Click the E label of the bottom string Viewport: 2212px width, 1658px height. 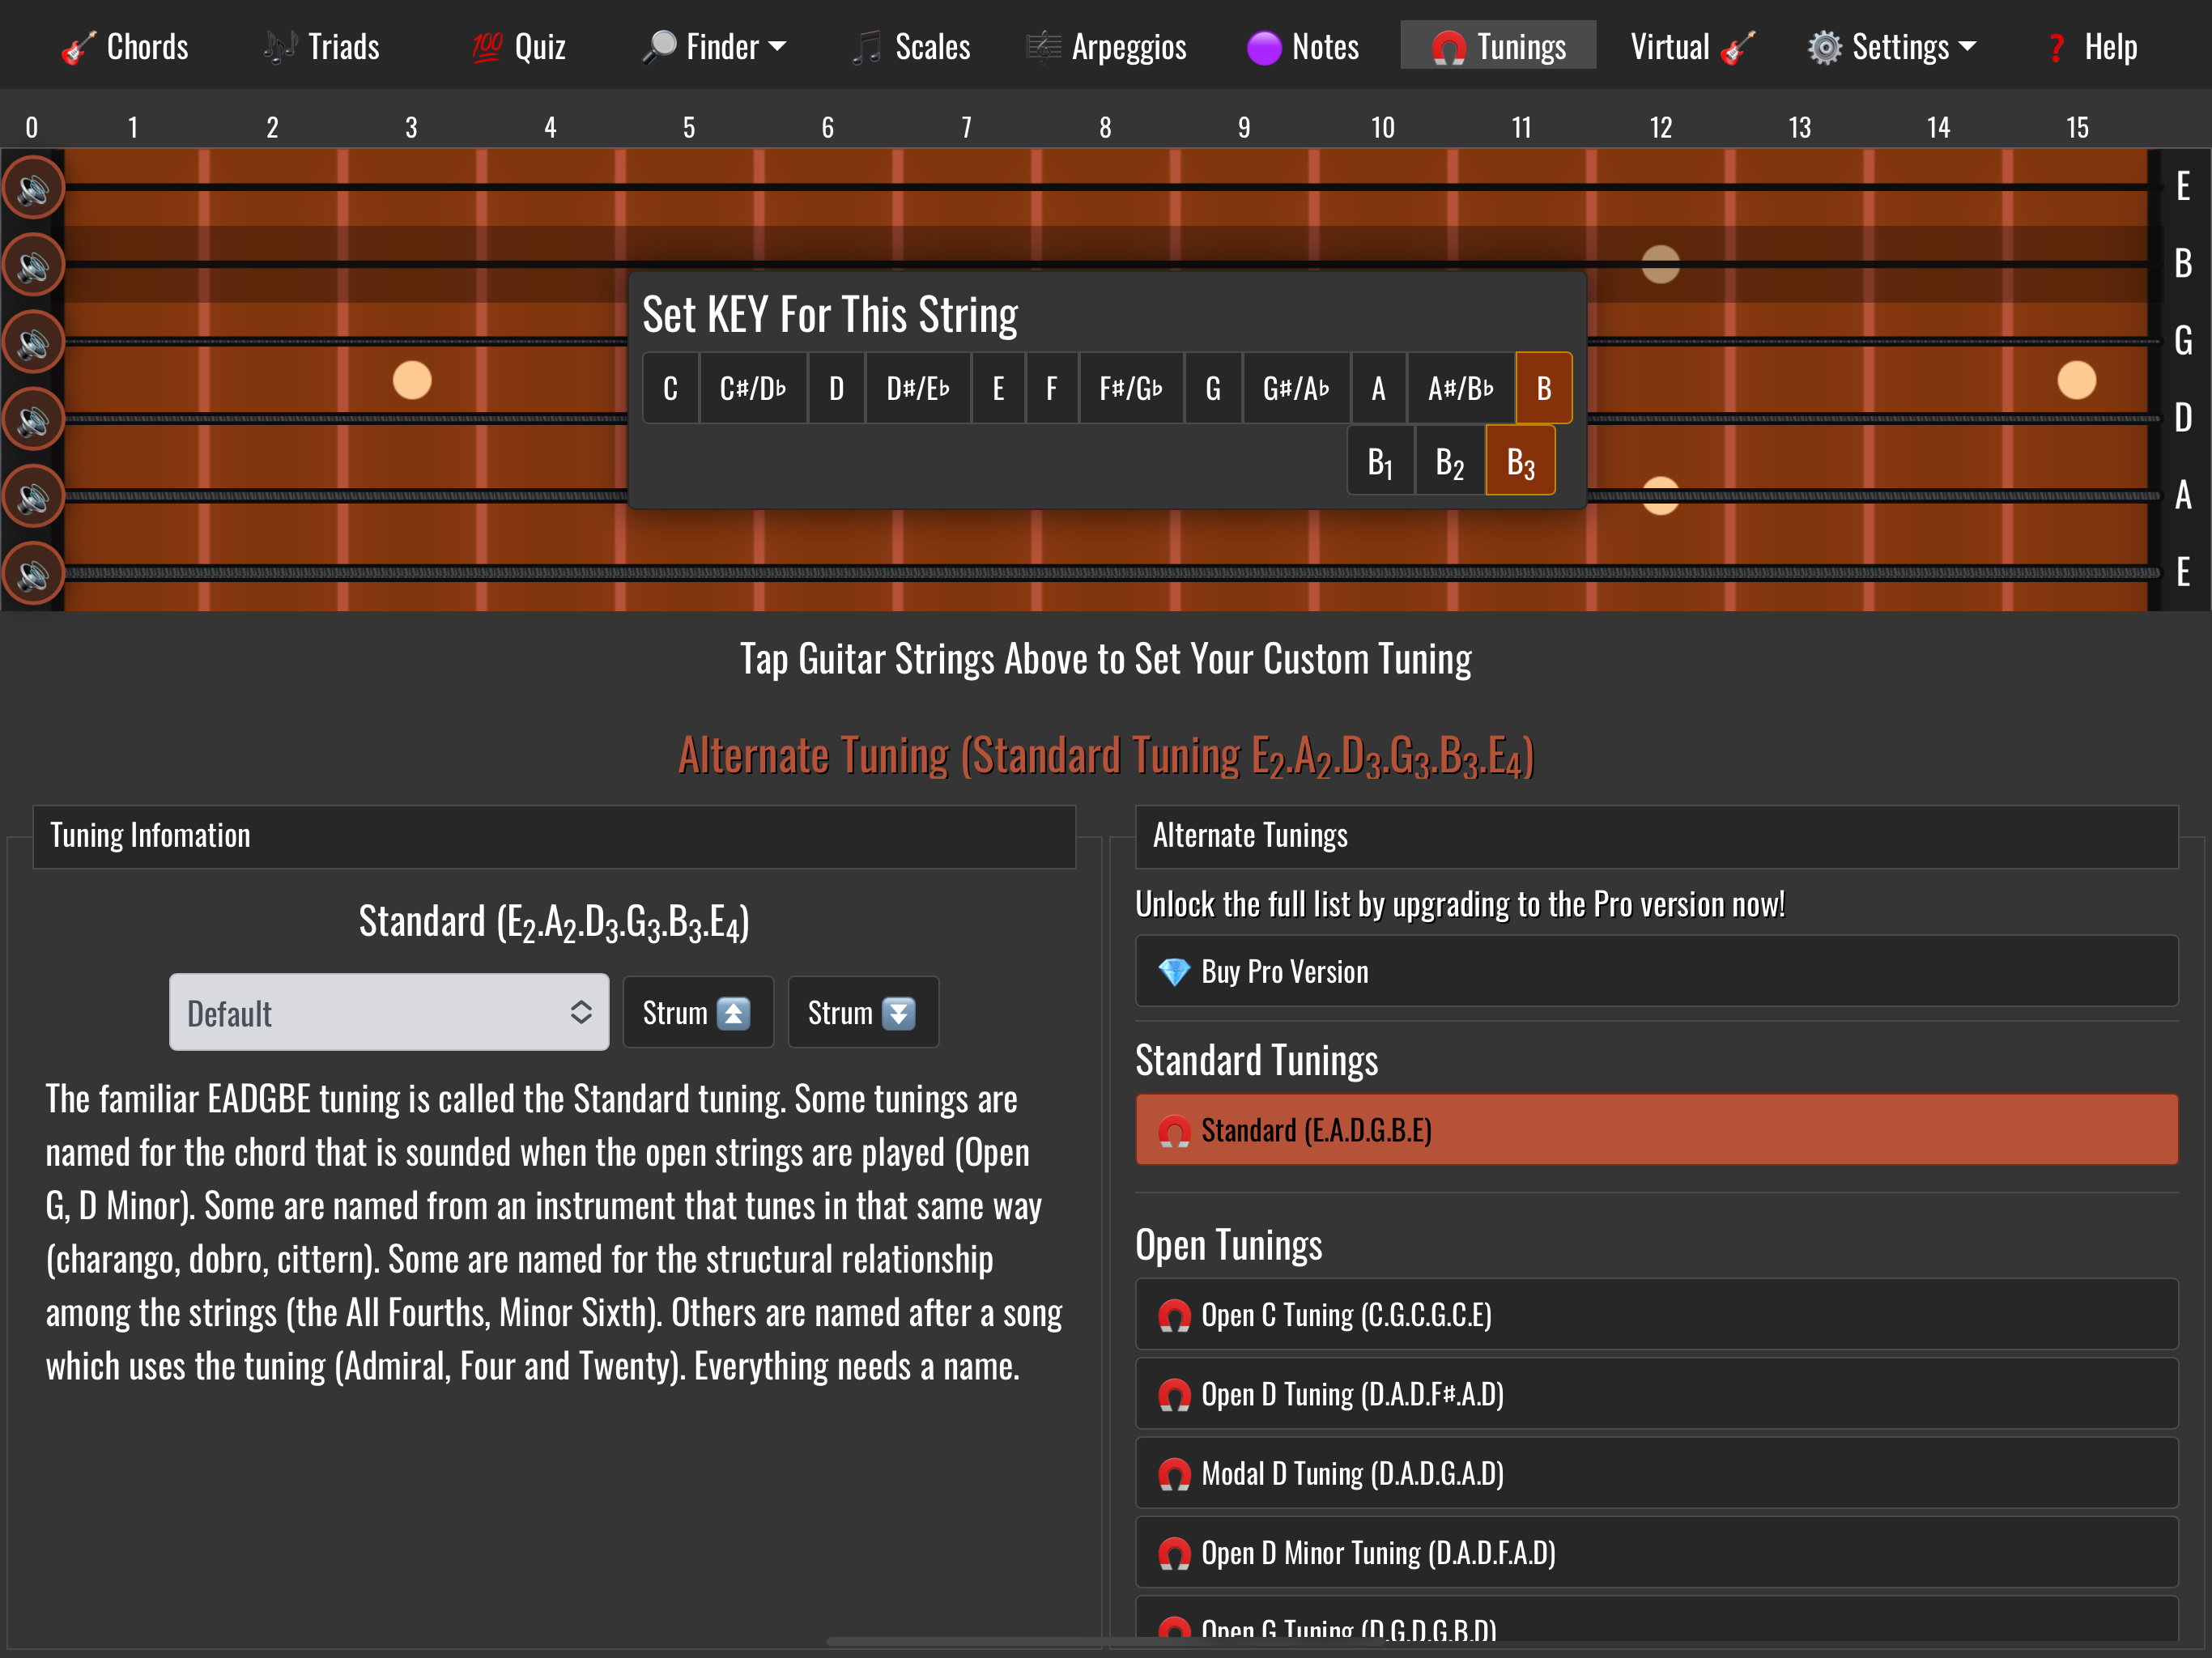[x=2183, y=572]
